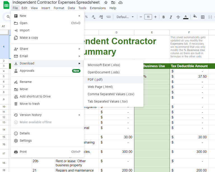This screenshot has width=215, height=172.
Task: Open the Extensions menu
Action: [x=98, y=8]
